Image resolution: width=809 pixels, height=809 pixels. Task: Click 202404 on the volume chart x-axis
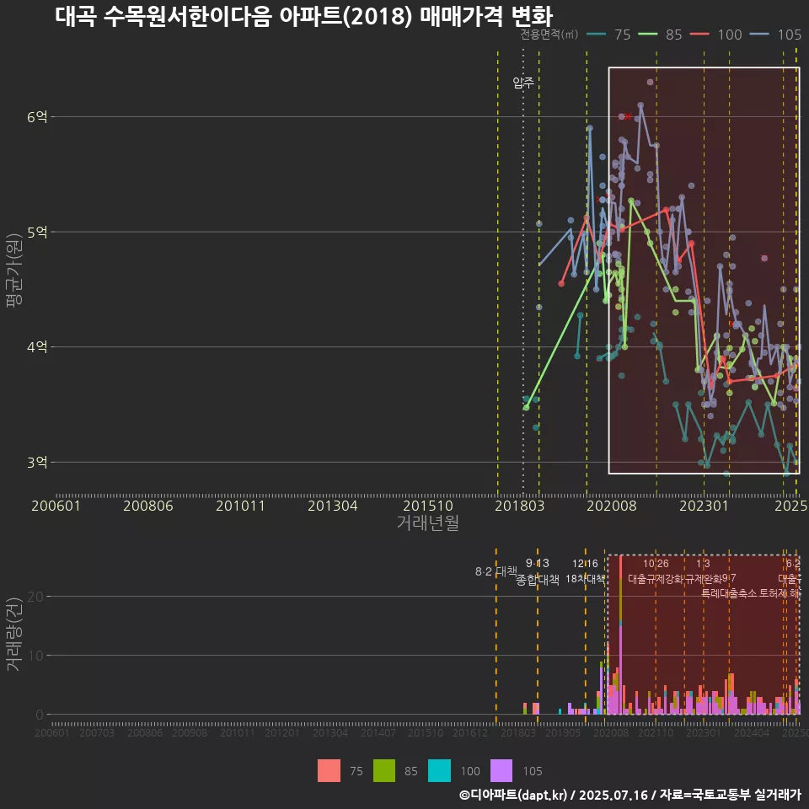(751, 732)
